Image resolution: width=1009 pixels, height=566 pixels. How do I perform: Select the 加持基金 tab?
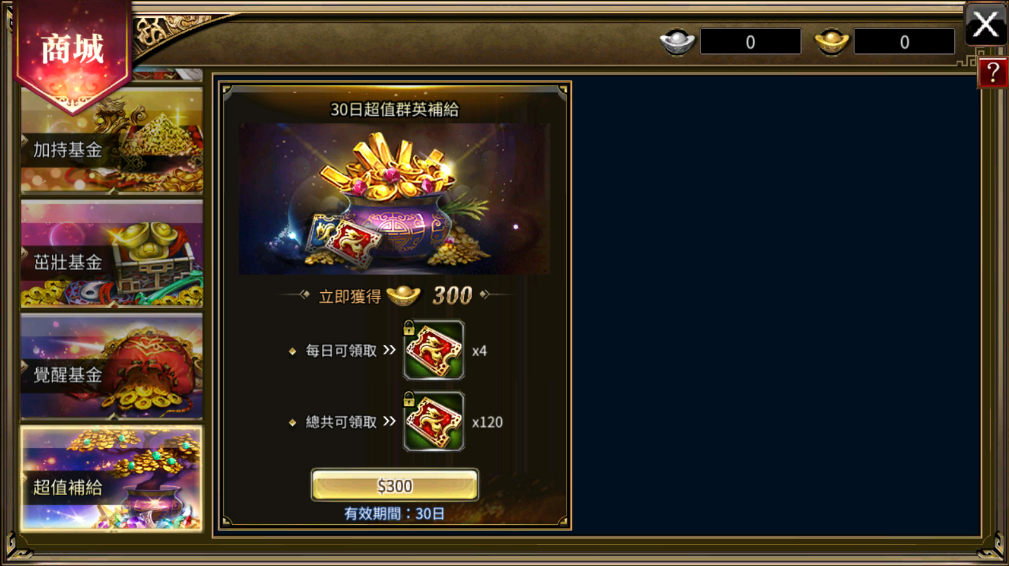click(112, 141)
